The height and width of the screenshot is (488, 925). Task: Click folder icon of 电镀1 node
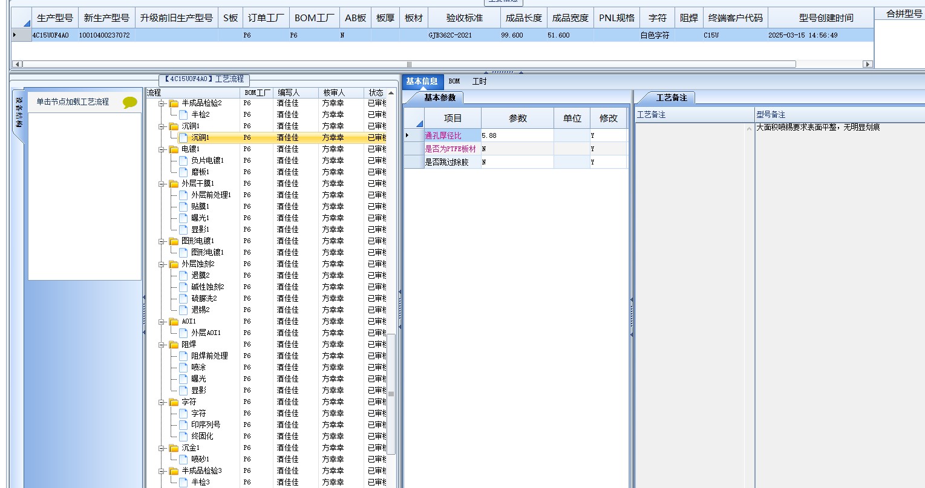tap(174, 149)
